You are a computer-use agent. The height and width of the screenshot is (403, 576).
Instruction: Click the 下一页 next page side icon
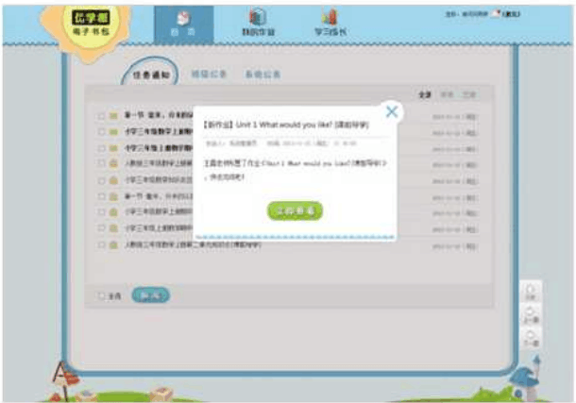pyautogui.click(x=532, y=338)
